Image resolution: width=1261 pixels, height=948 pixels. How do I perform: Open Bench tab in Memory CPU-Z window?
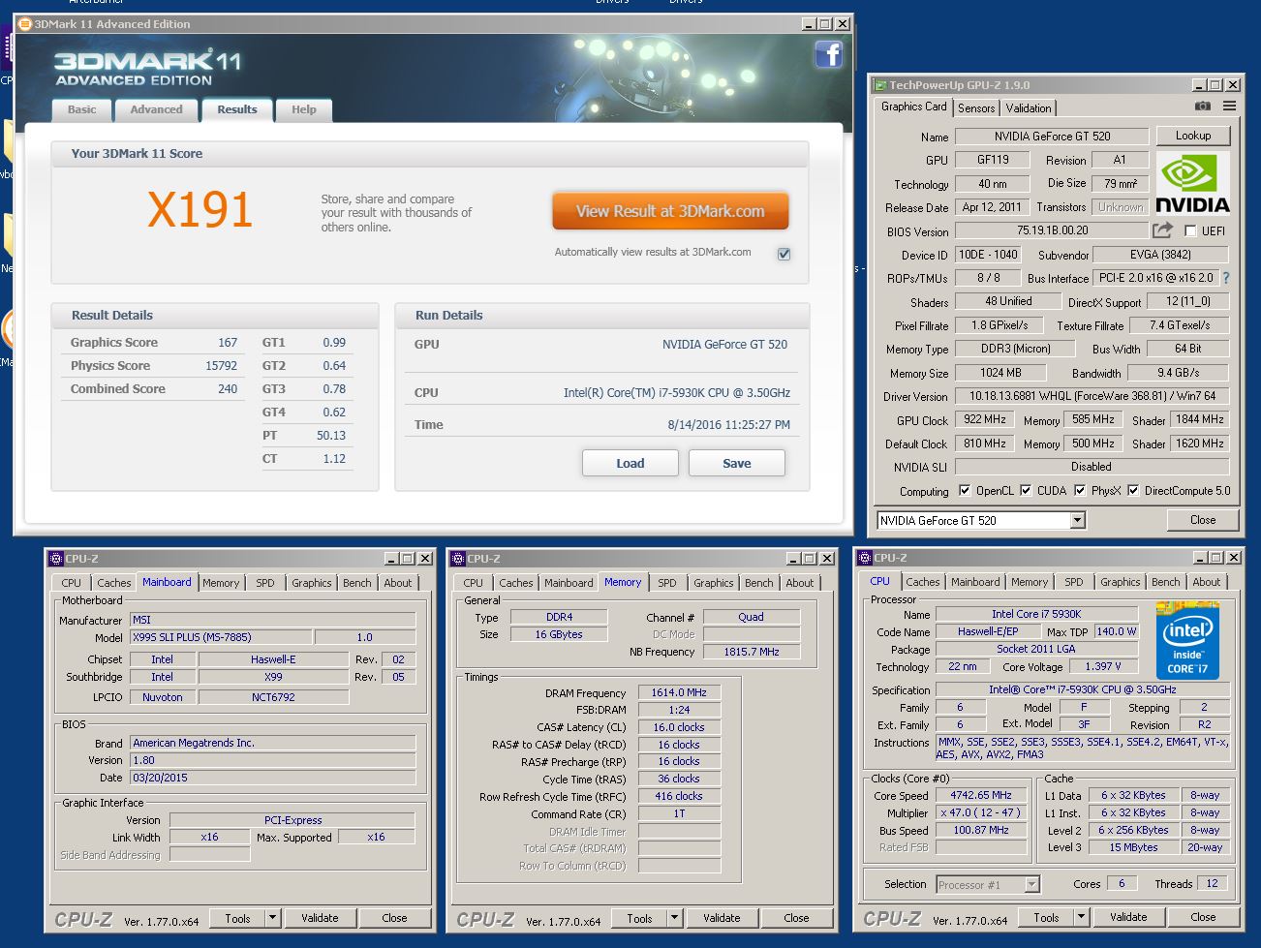(759, 583)
